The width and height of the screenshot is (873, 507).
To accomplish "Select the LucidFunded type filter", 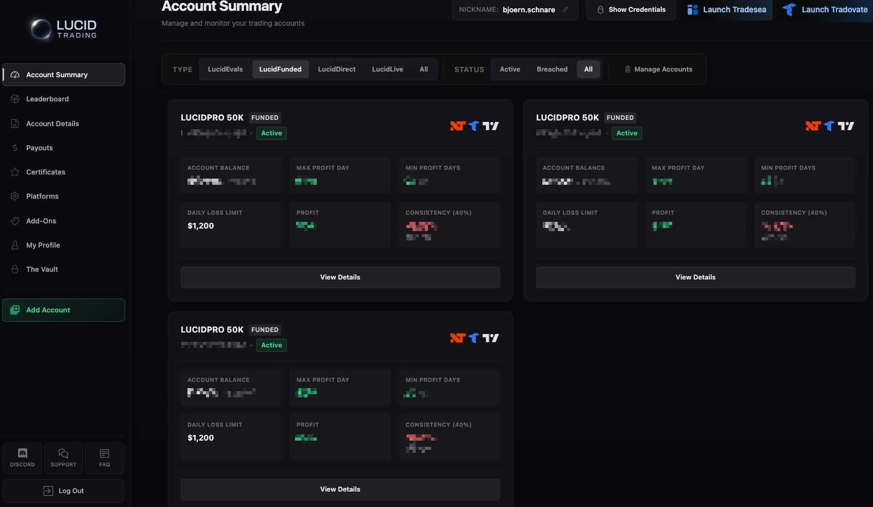I will point(280,69).
